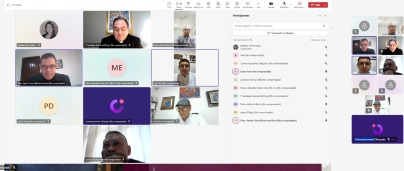The height and width of the screenshot is (171, 404).
Task: Toggle the Micrófono mute state
Action: tap(284, 4)
